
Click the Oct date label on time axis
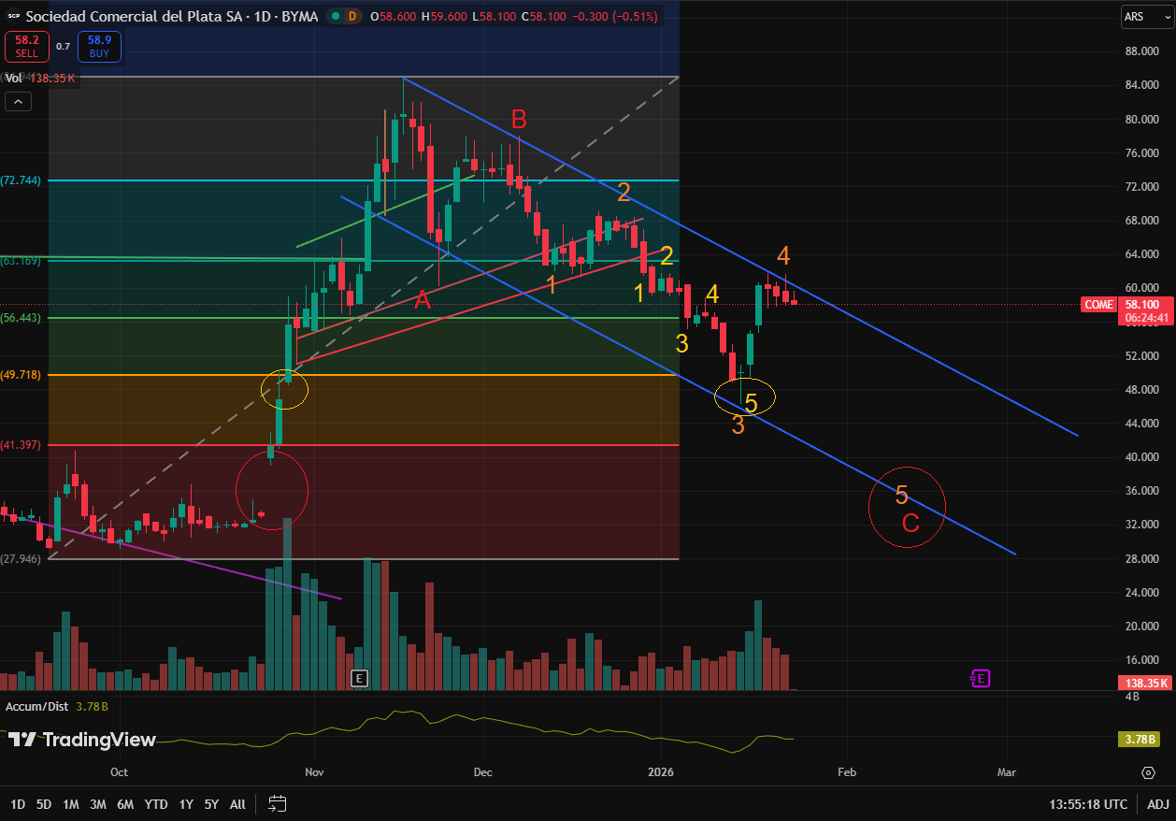118,772
